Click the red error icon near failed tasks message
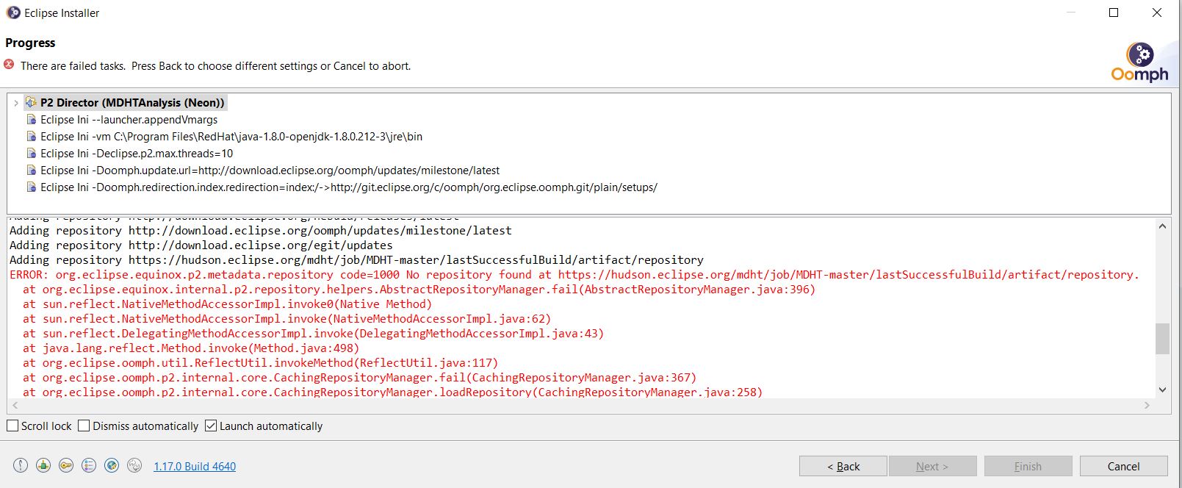Viewport: 1182px width, 488px height. (x=9, y=65)
